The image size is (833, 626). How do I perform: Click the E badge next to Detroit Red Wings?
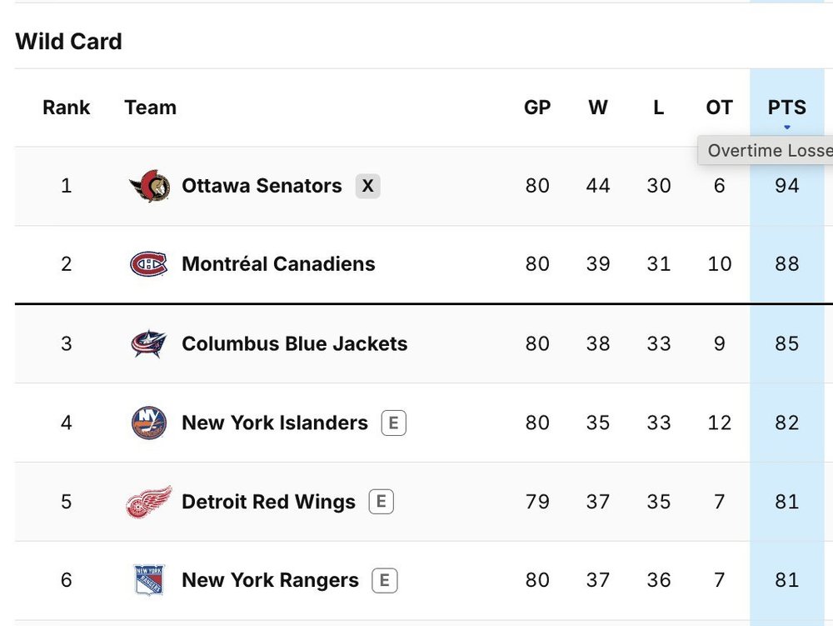tap(382, 502)
